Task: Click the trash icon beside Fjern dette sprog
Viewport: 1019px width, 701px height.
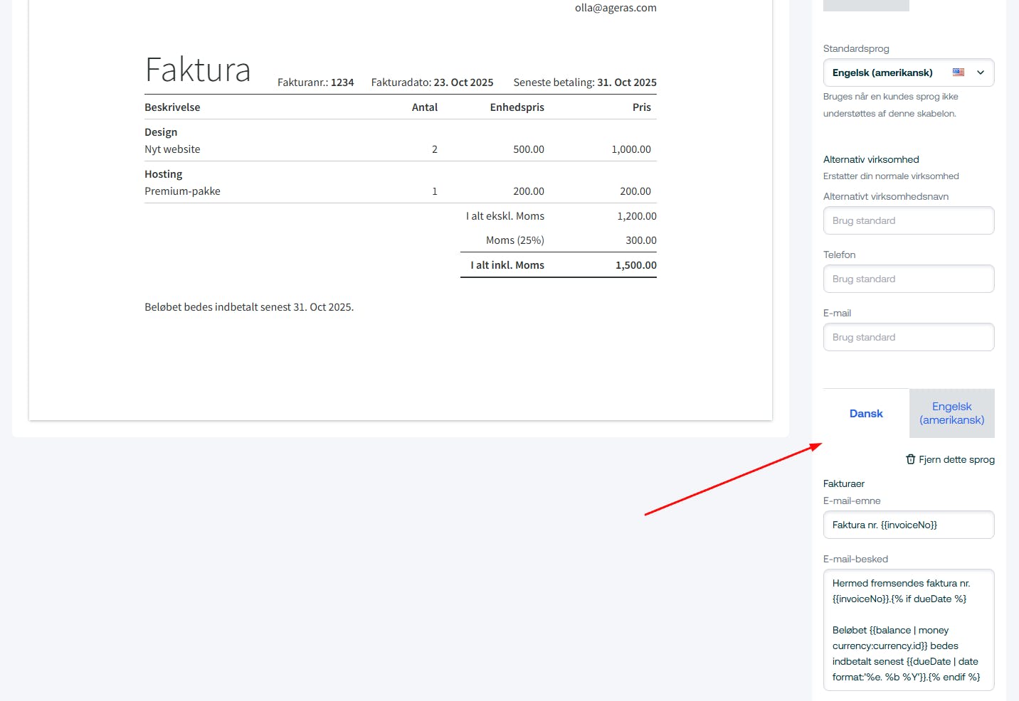Action: (x=910, y=459)
